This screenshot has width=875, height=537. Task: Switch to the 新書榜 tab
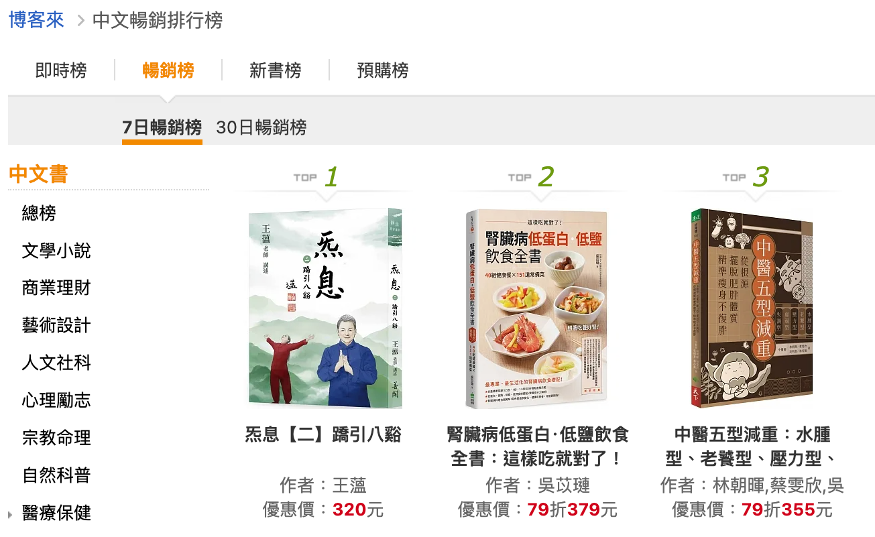coord(276,70)
